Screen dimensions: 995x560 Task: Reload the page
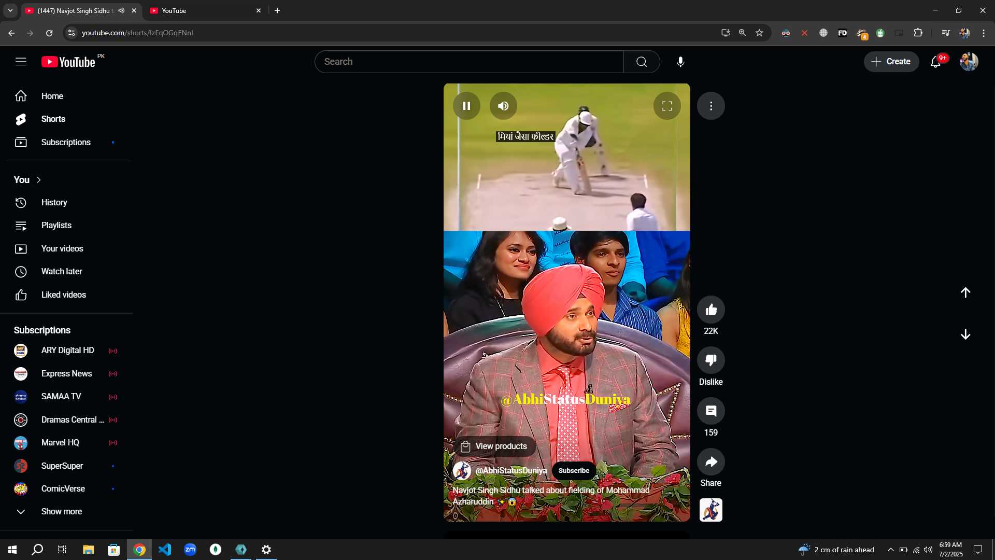click(49, 33)
